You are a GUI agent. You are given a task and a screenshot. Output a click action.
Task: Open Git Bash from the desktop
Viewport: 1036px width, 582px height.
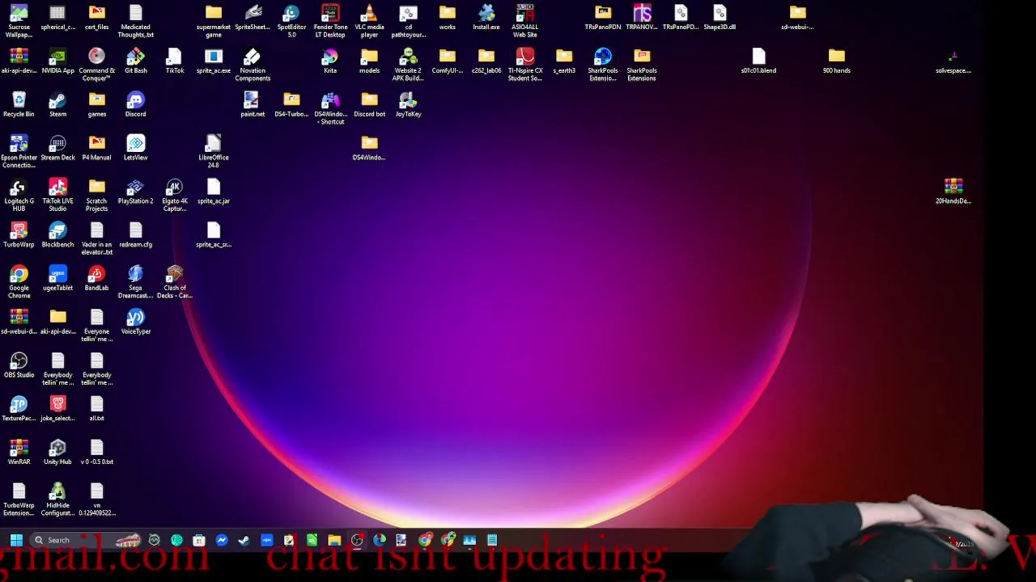pyautogui.click(x=135, y=61)
